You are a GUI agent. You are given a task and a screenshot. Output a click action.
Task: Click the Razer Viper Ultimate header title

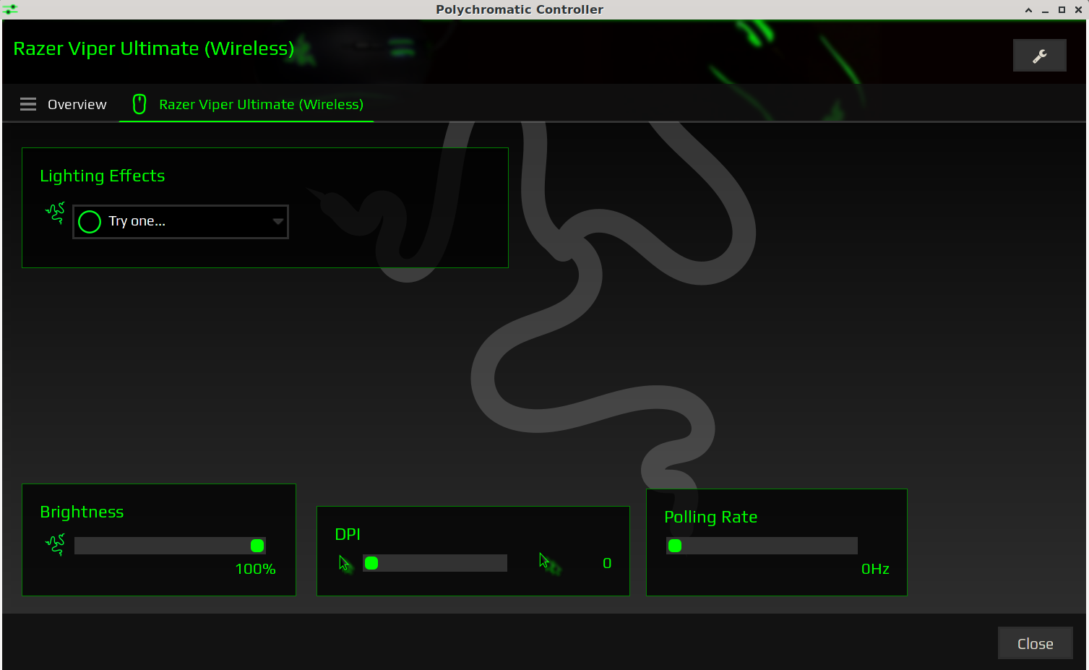pyautogui.click(x=154, y=48)
